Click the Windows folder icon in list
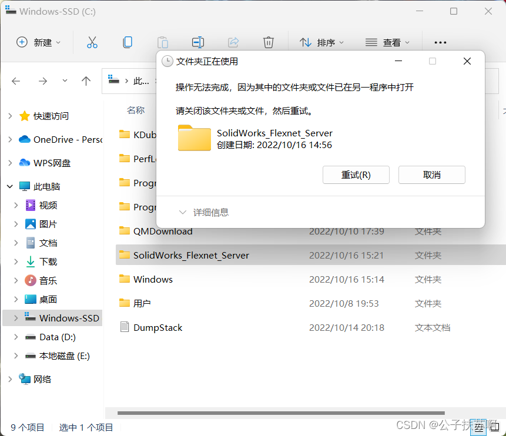Screen dimensions: 506x436 [x=124, y=279]
